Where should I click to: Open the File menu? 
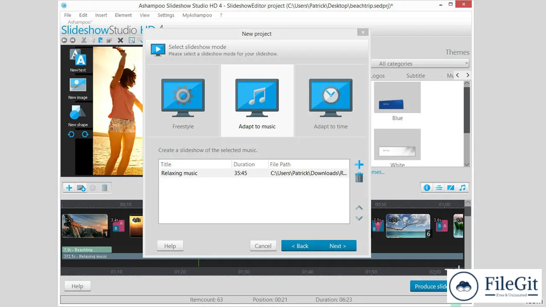coord(68,15)
